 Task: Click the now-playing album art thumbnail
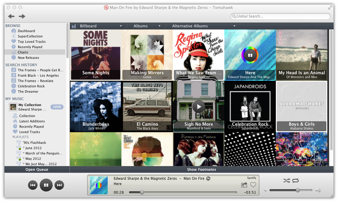click(99, 185)
